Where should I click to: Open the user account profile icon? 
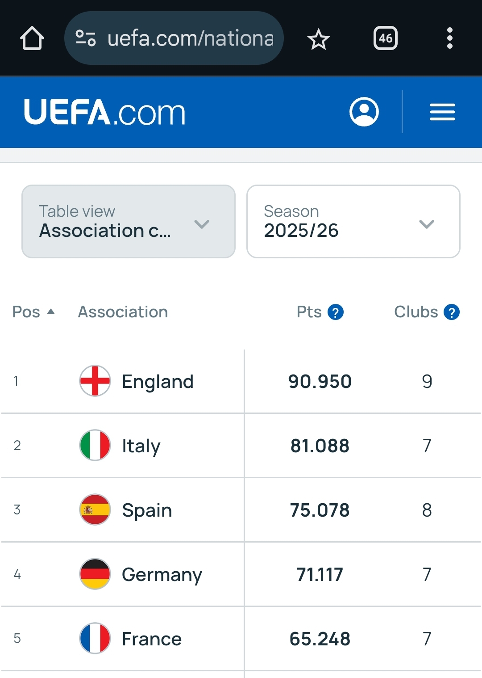click(x=364, y=112)
